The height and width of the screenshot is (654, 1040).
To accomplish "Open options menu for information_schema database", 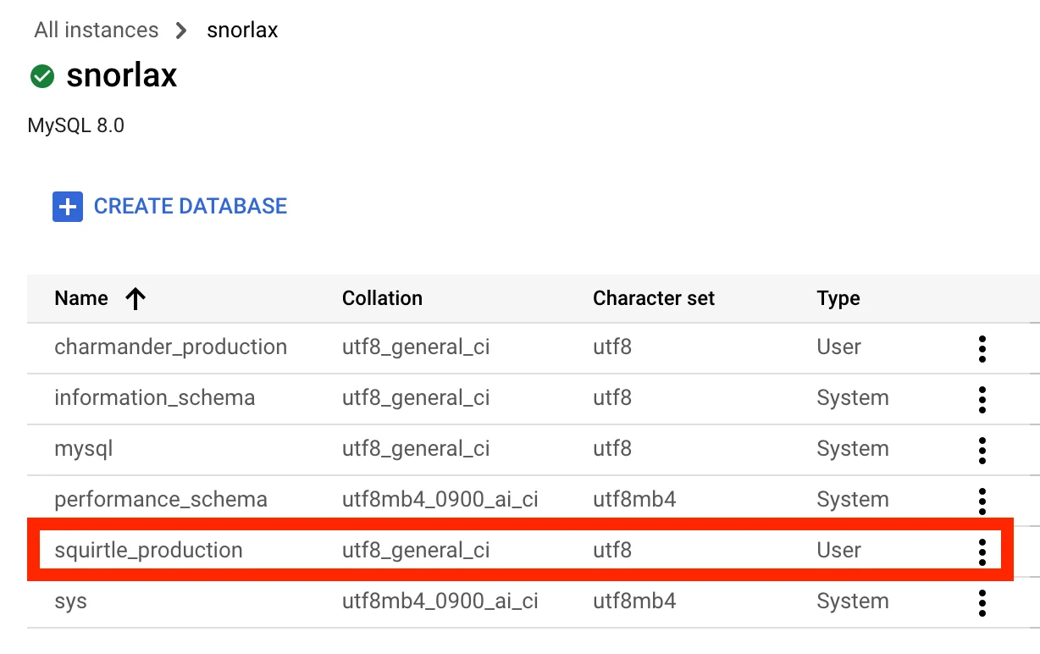I will coord(982,399).
